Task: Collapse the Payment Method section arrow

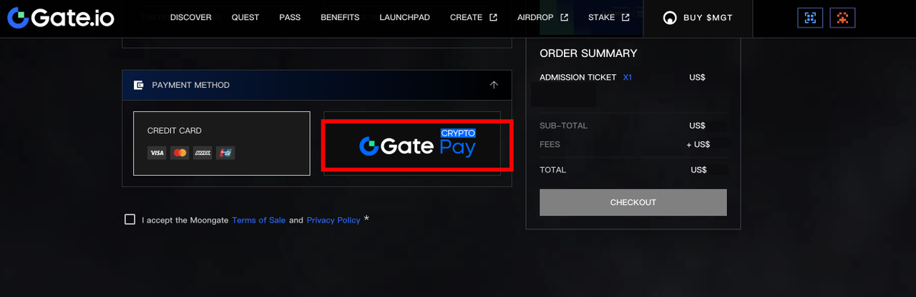Action: 494,85
